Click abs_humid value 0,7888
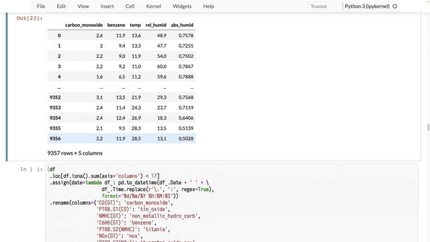This screenshot has height=242, width=430. [186, 77]
